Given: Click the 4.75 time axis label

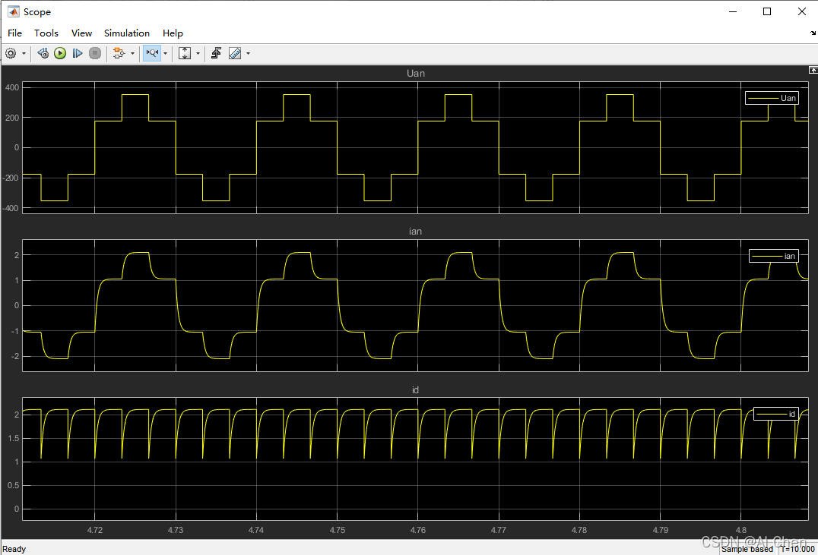Looking at the screenshot, I should pos(337,530).
